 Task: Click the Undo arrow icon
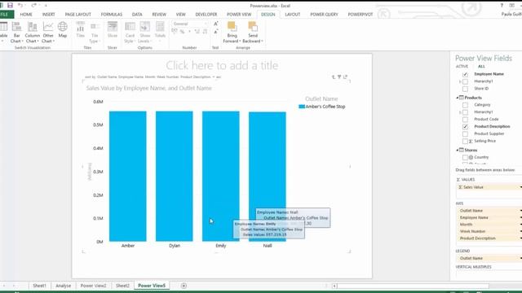[x=20, y=6]
